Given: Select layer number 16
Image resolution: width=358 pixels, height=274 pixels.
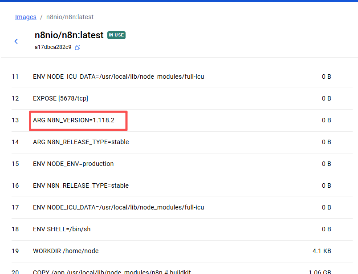Looking at the screenshot, I should (x=15, y=186).
